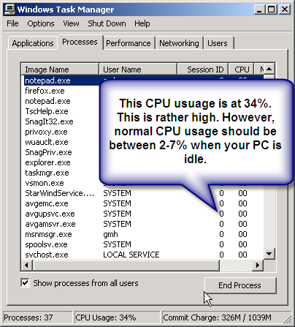The image size is (295, 327).
Task: Click the horizontal scrollbar right arrow
Action: [x=258, y=265]
